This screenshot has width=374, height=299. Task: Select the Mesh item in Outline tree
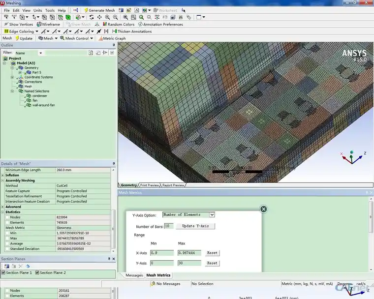click(28, 87)
